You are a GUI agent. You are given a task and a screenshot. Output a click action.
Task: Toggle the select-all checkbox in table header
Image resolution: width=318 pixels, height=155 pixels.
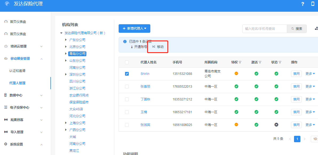pyautogui.click(x=127, y=62)
